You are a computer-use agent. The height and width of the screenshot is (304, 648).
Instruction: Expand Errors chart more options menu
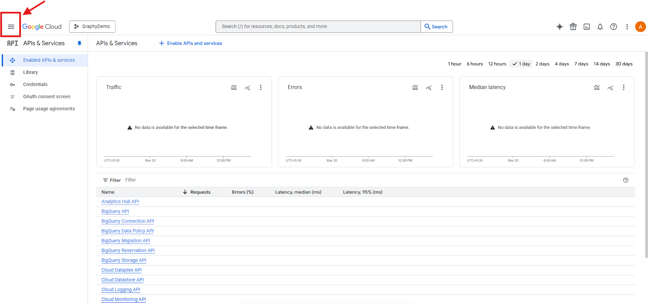click(x=442, y=87)
